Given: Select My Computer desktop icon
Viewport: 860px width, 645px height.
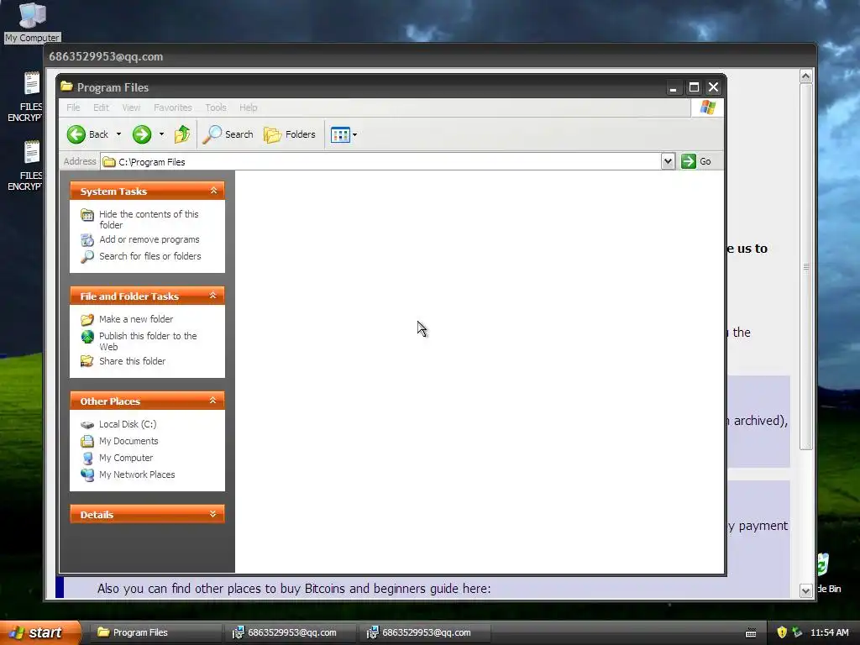Looking at the screenshot, I should tap(33, 22).
